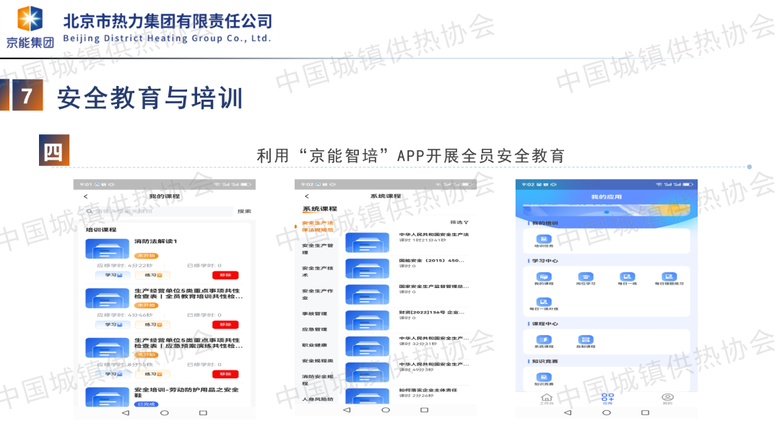The image size is (780, 439).
Task: Click 搜索 button in 我的课程
Action: coord(244,212)
